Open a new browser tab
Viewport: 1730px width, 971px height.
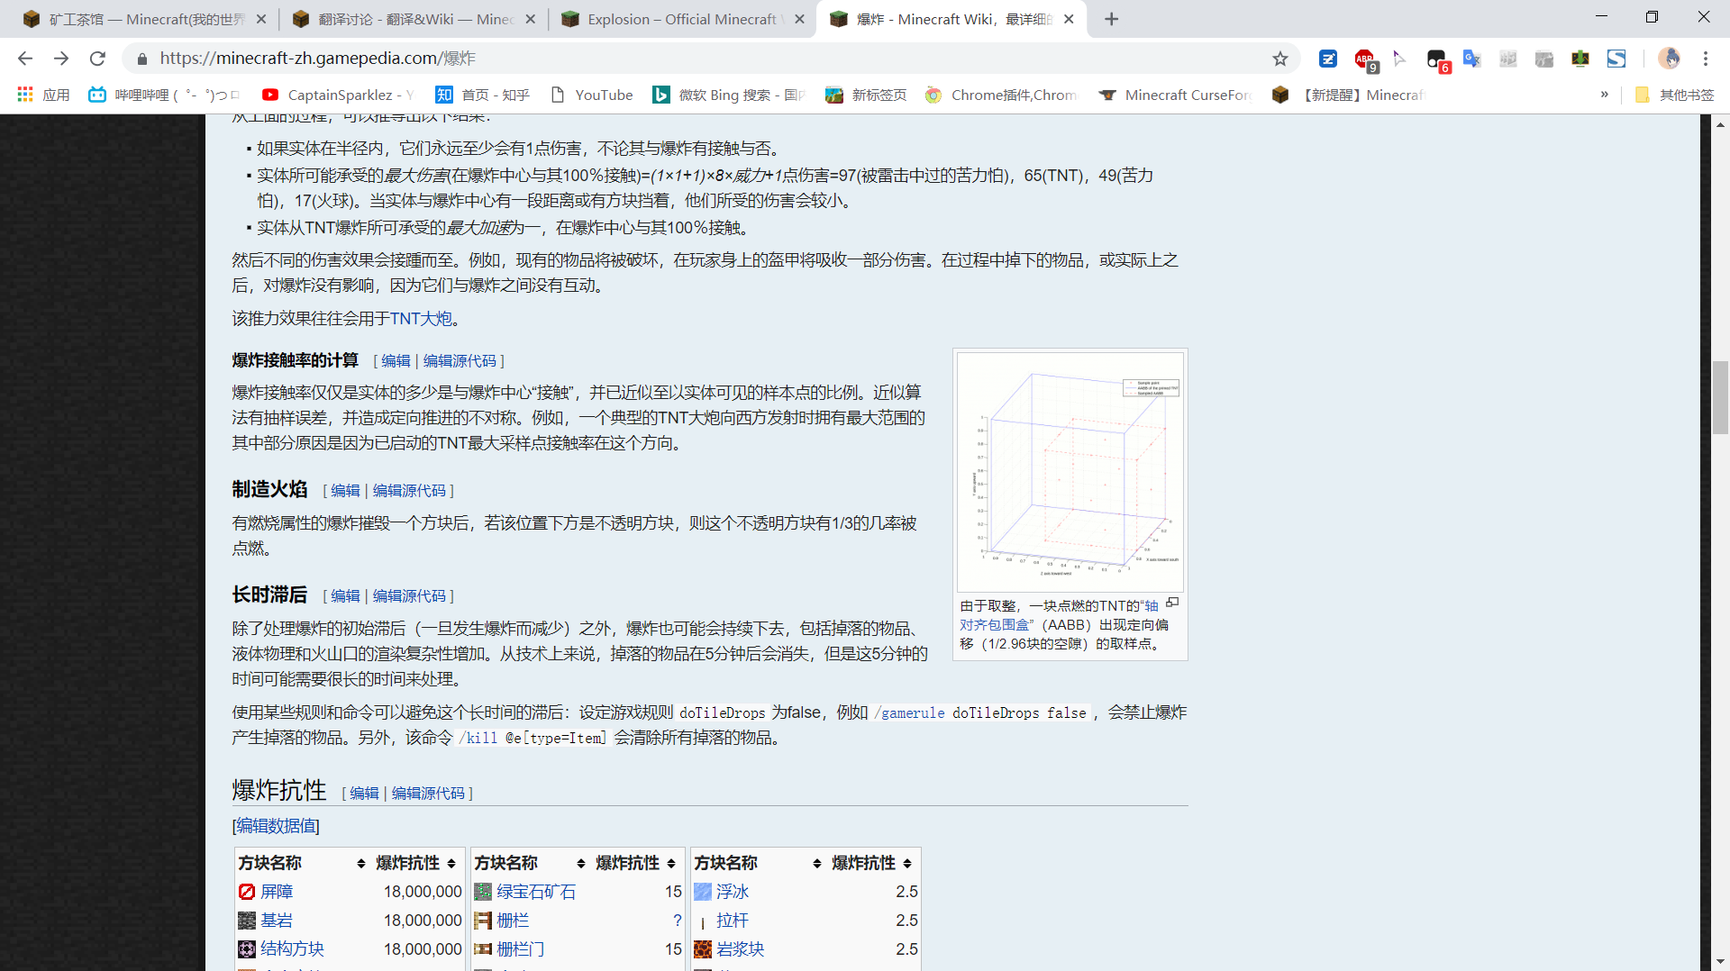pos(1112,19)
